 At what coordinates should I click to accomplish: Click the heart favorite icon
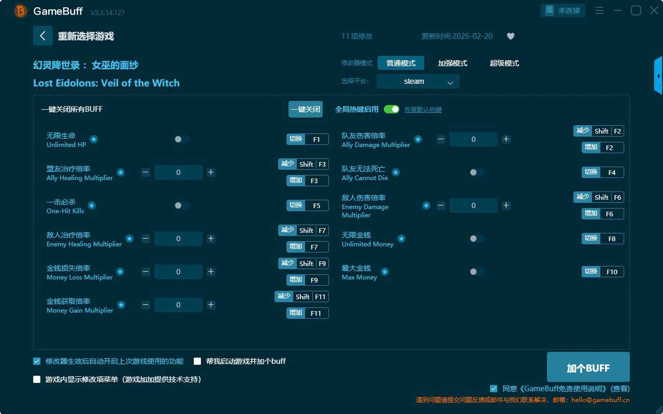coord(510,36)
